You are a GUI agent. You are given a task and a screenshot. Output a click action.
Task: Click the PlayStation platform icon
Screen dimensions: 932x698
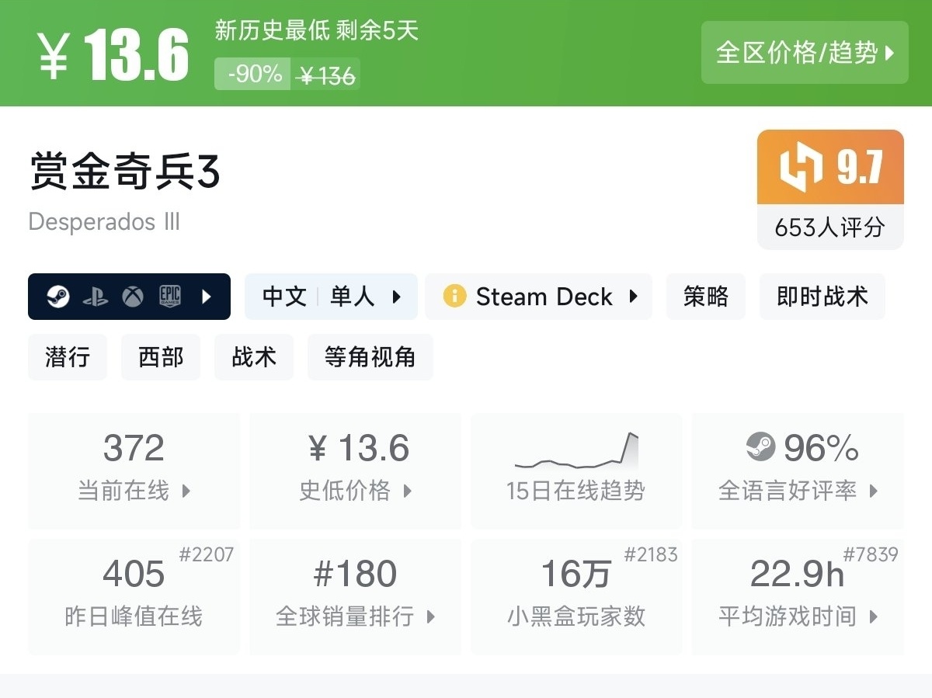(96, 297)
